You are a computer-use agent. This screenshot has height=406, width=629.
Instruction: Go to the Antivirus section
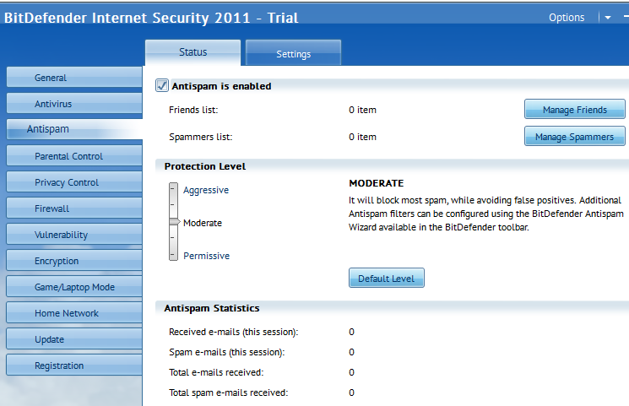coord(74,104)
